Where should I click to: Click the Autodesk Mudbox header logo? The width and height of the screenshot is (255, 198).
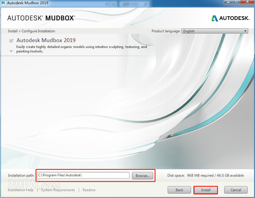point(41,18)
